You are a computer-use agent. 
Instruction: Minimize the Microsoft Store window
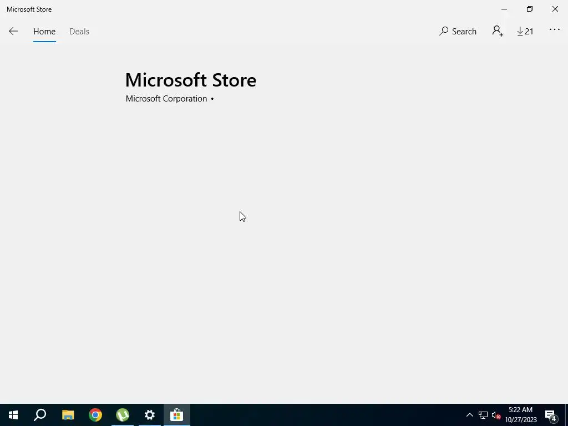click(504, 9)
